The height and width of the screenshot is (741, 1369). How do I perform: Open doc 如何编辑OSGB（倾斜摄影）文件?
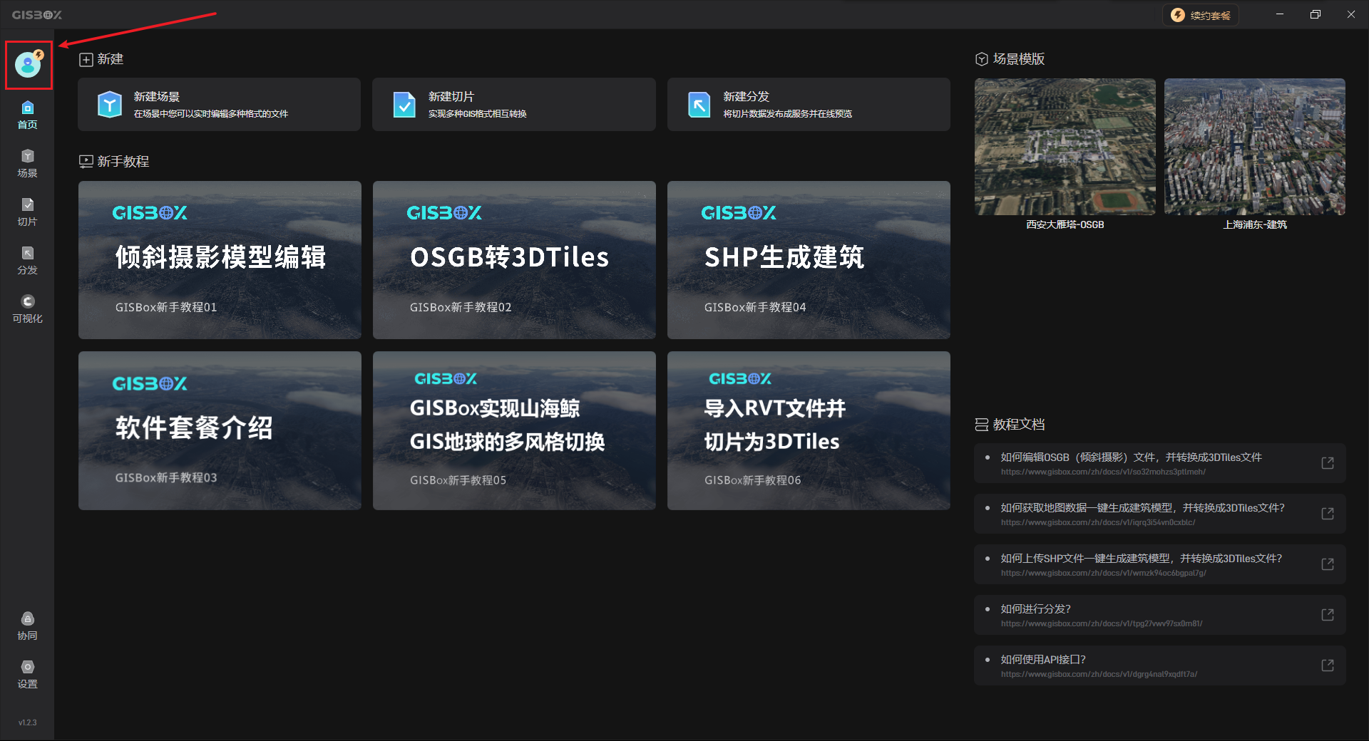(x=1160, y=463)
